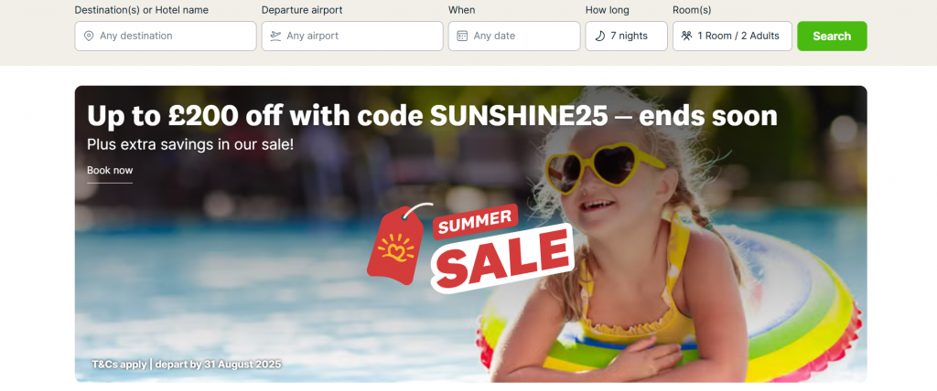Click the Departure airport label
This screenshot has height=391, width=937.
point(302,10)
